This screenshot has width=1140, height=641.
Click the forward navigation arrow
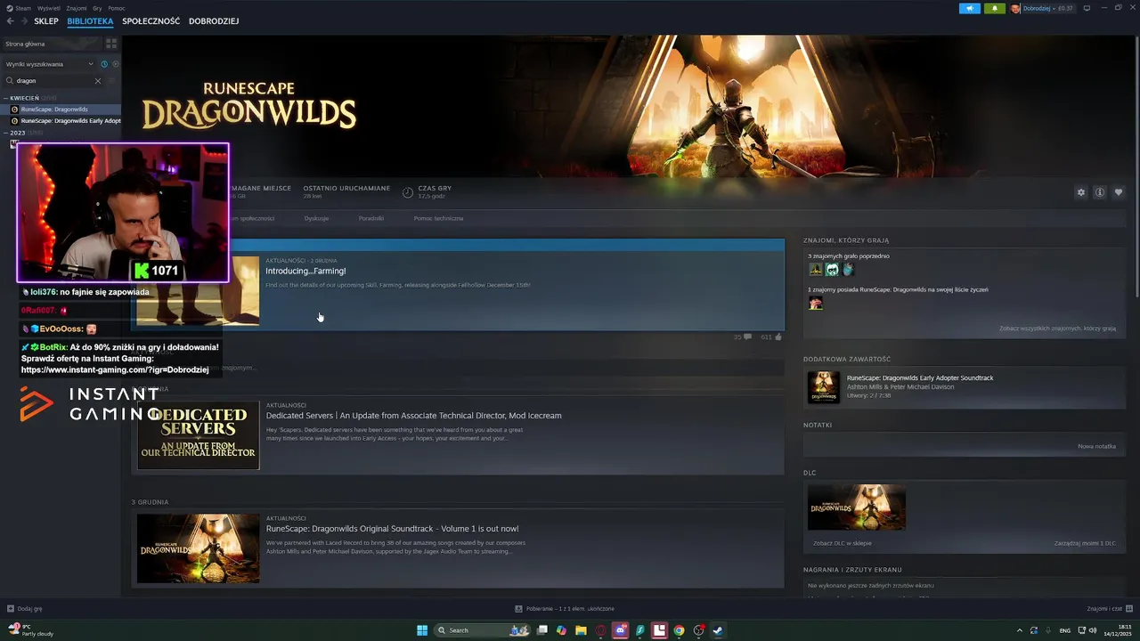pos(23,21)
